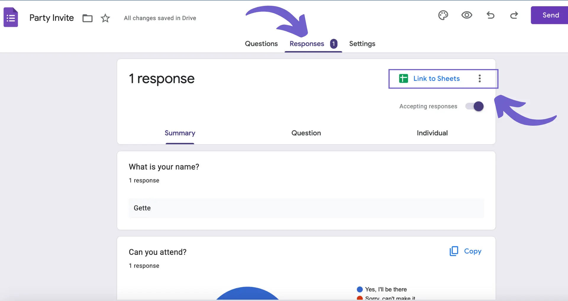
Task: Preview the form with eye icon
Action: click(x=467, y=15)
